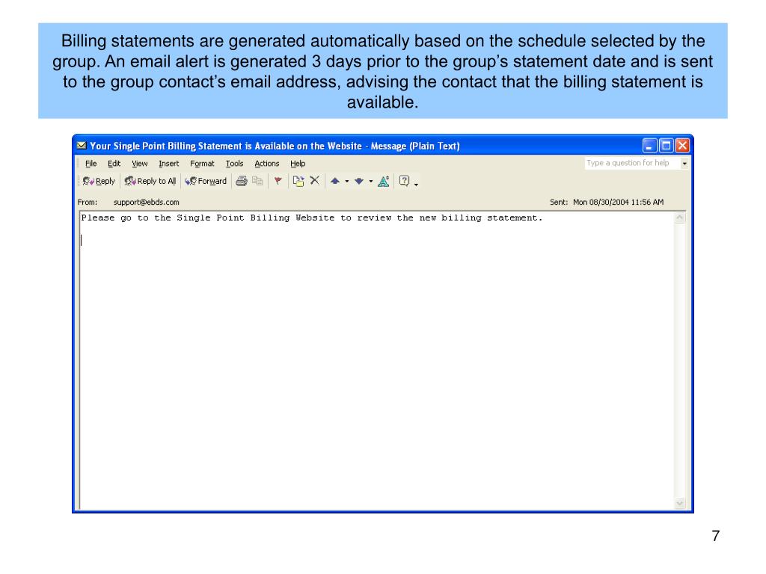Viewport: 766px width, 574px height.
Task: Click Reply to All button
Action: pos(150,181)
